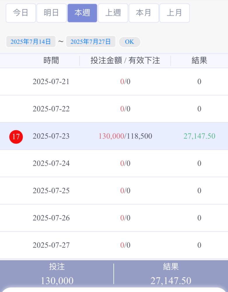
Task: Select the 2025-07-27 row
Action: 114,245
